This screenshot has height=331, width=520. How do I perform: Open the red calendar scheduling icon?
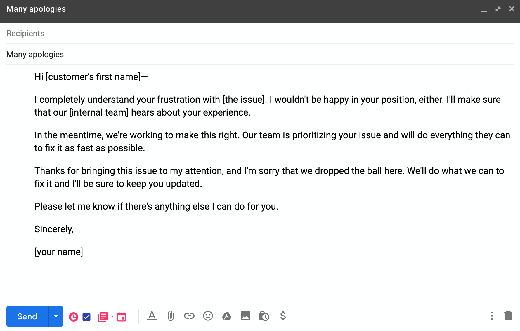click(x=122, y=317)
